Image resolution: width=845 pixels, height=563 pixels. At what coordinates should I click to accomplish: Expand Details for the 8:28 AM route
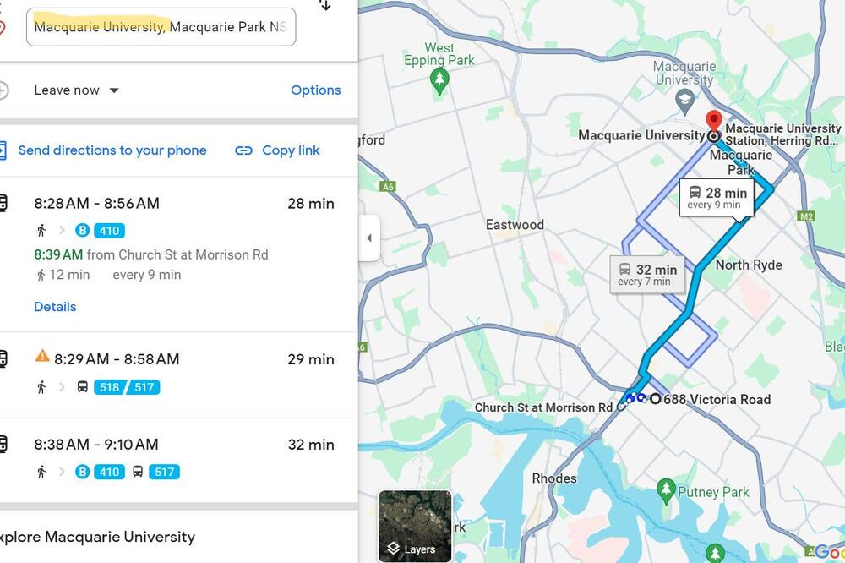[55, 307]
